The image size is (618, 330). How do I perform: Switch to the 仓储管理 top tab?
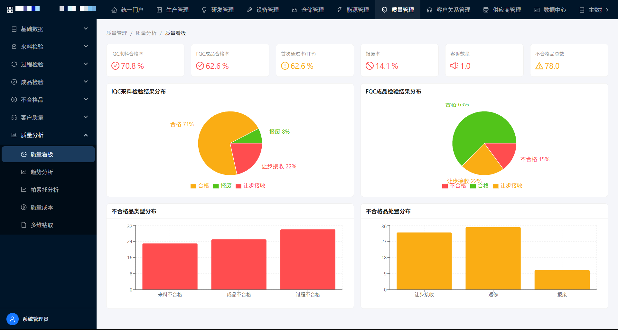coord(308,10)
